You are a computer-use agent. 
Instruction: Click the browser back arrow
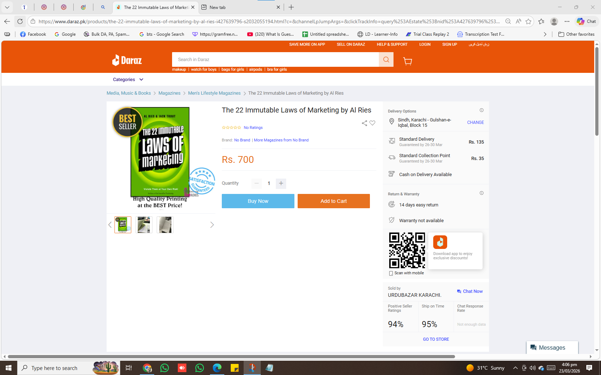click(7, 21)
